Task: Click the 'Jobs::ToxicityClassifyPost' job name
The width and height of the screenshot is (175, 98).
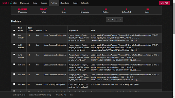Action: (x=54, y=84)
